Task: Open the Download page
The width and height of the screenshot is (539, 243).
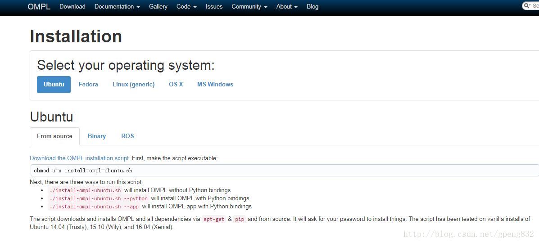Action: tap(72, 7)
